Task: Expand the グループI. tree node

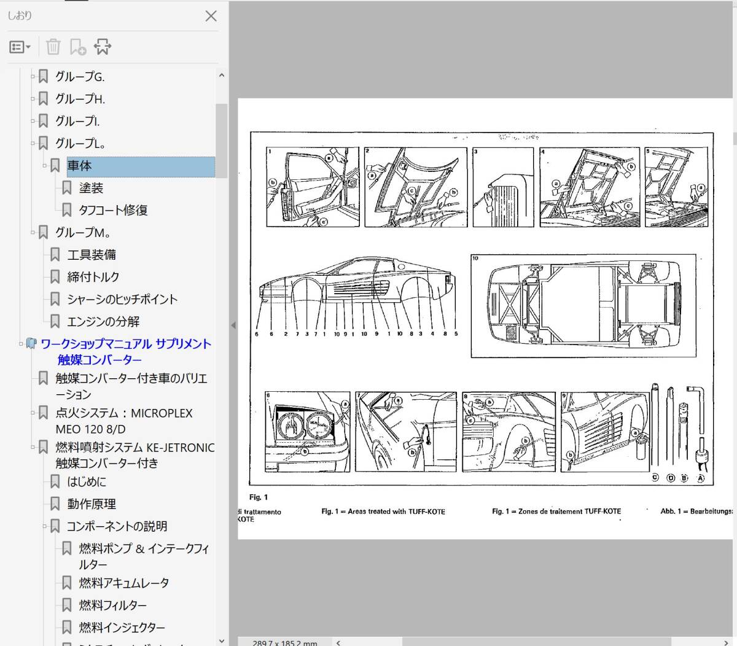Action: pos(33,121)
